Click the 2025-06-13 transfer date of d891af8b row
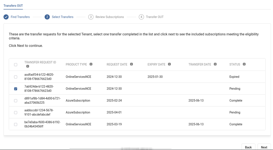273x150 pixels. pos(196,100)
